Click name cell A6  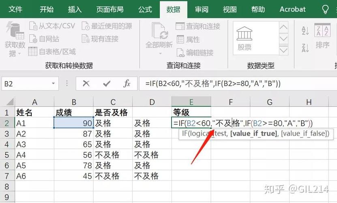coord(34,176)
